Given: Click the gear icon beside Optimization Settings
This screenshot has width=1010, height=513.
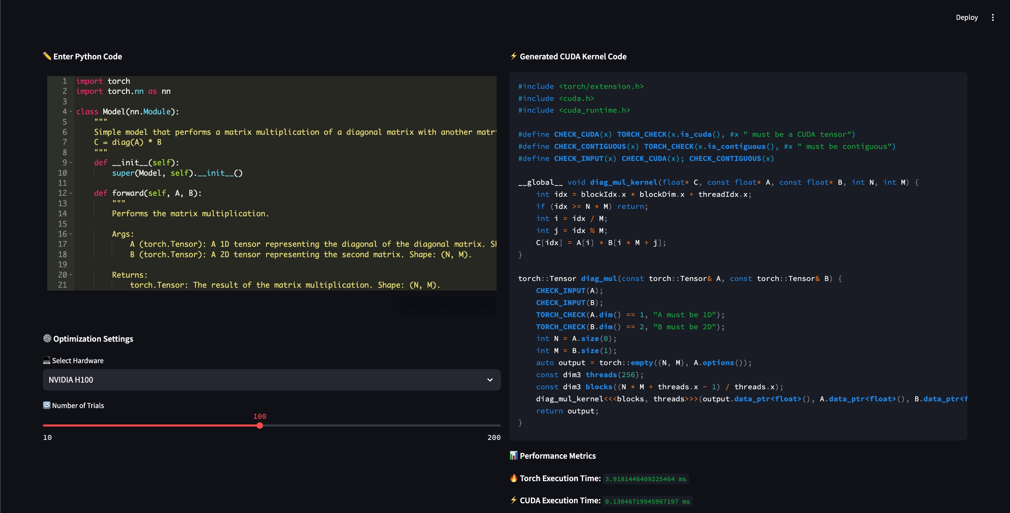Looking at the screenshot, I should (x=47, y=338).
